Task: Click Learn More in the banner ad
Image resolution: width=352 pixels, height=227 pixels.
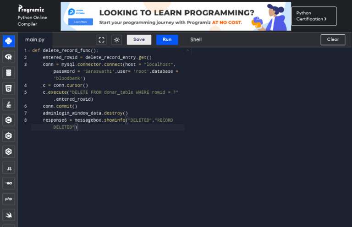Action: (x=81, y=22)
